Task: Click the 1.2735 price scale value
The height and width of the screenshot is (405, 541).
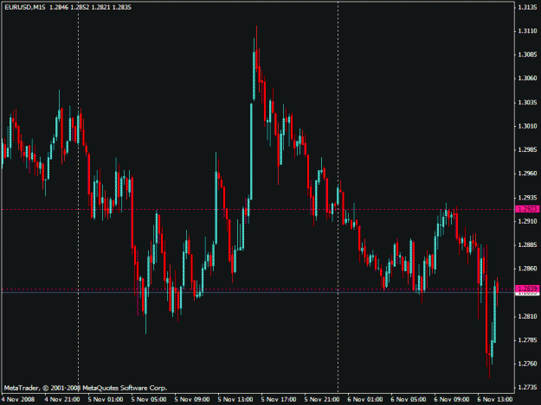Action: tap(527, 388)
